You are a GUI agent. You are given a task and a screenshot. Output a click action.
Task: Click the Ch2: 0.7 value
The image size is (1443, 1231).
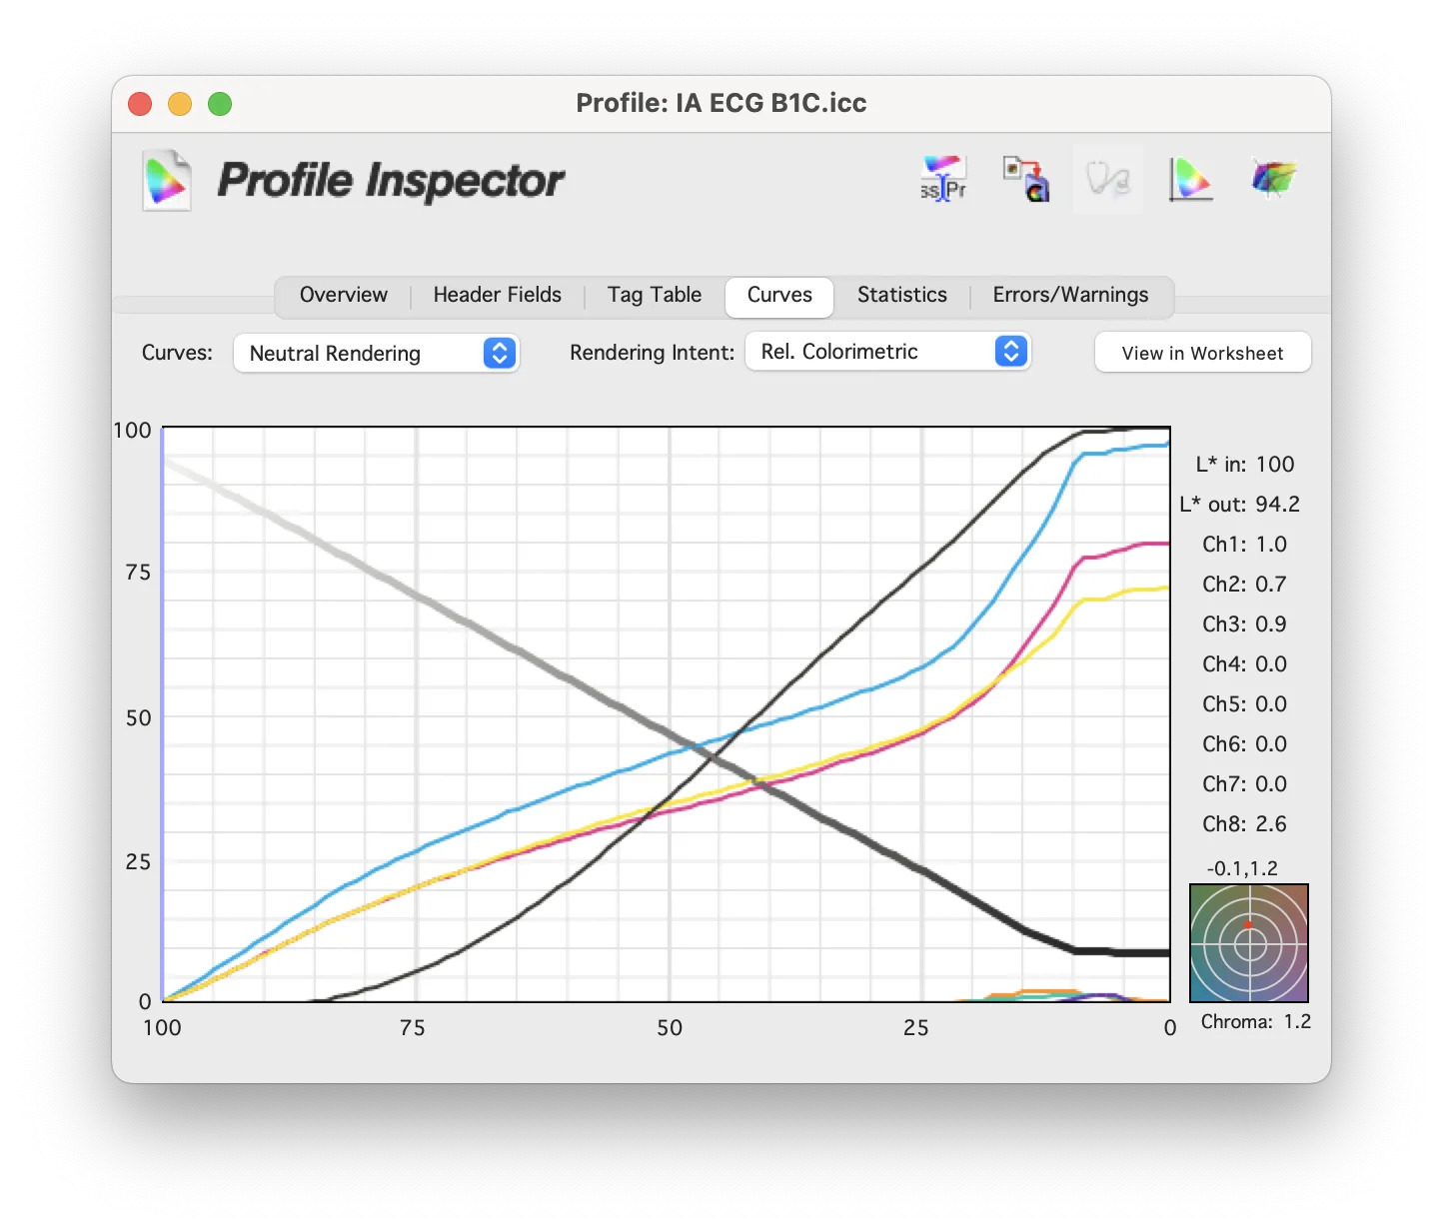point(1244,585)
